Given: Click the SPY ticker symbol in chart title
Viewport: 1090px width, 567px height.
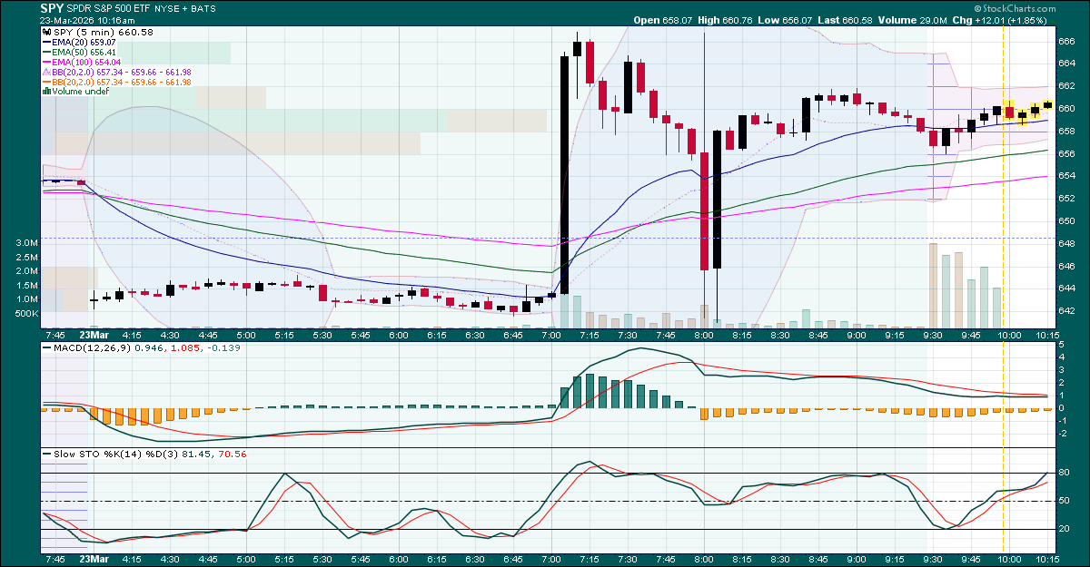Looking at the screenshot, I should click(x=53, y=7).
